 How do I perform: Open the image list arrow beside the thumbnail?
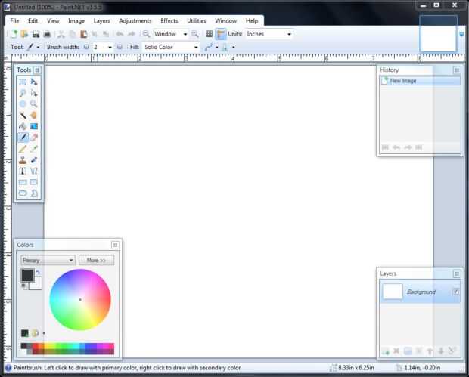[x=461, y=34]
